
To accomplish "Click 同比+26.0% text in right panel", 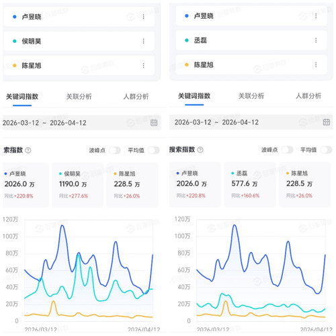I will coord(299,196).
